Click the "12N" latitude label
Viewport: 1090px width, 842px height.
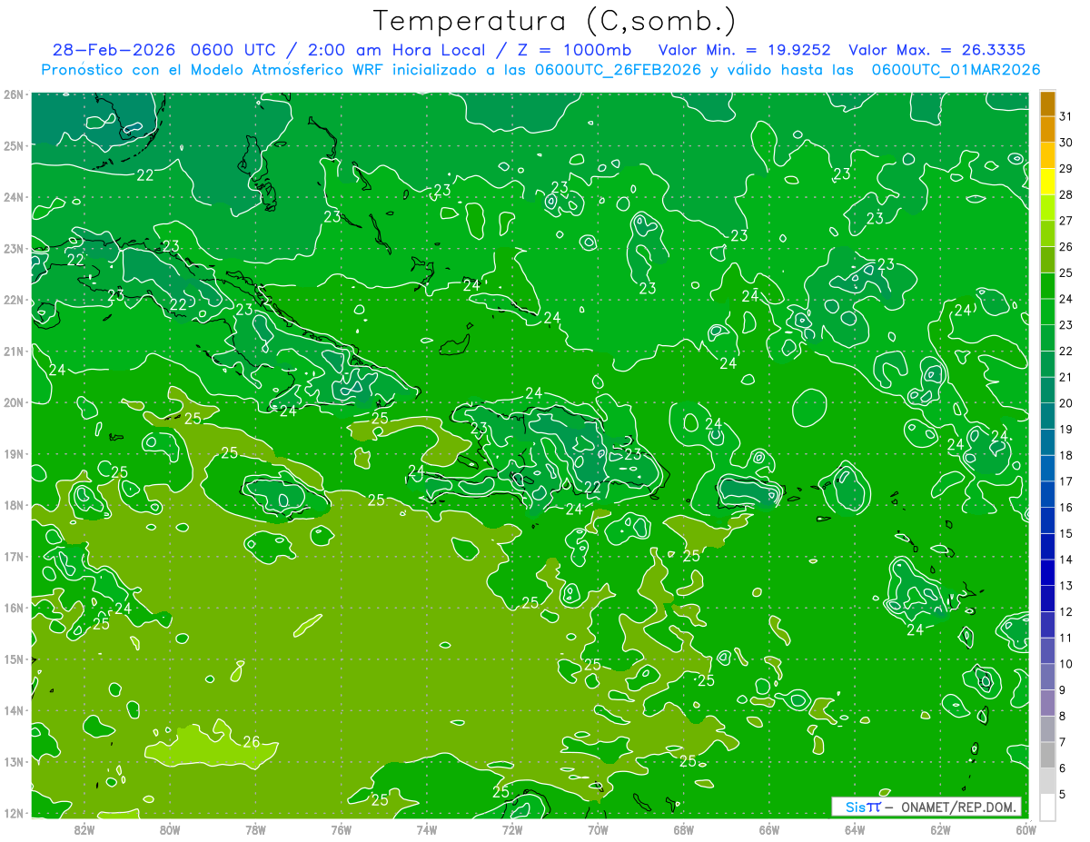pyautogui.click(x=14, y=813)
